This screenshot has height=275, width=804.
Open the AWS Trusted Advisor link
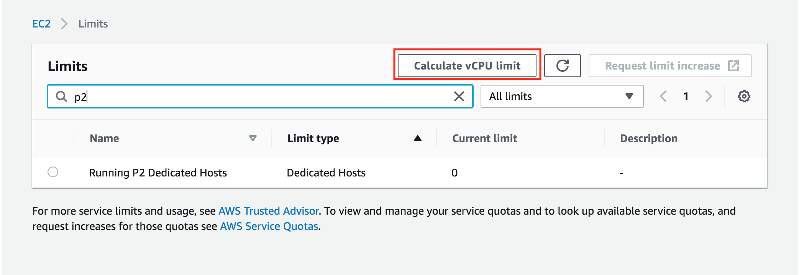tap(268, 211)
